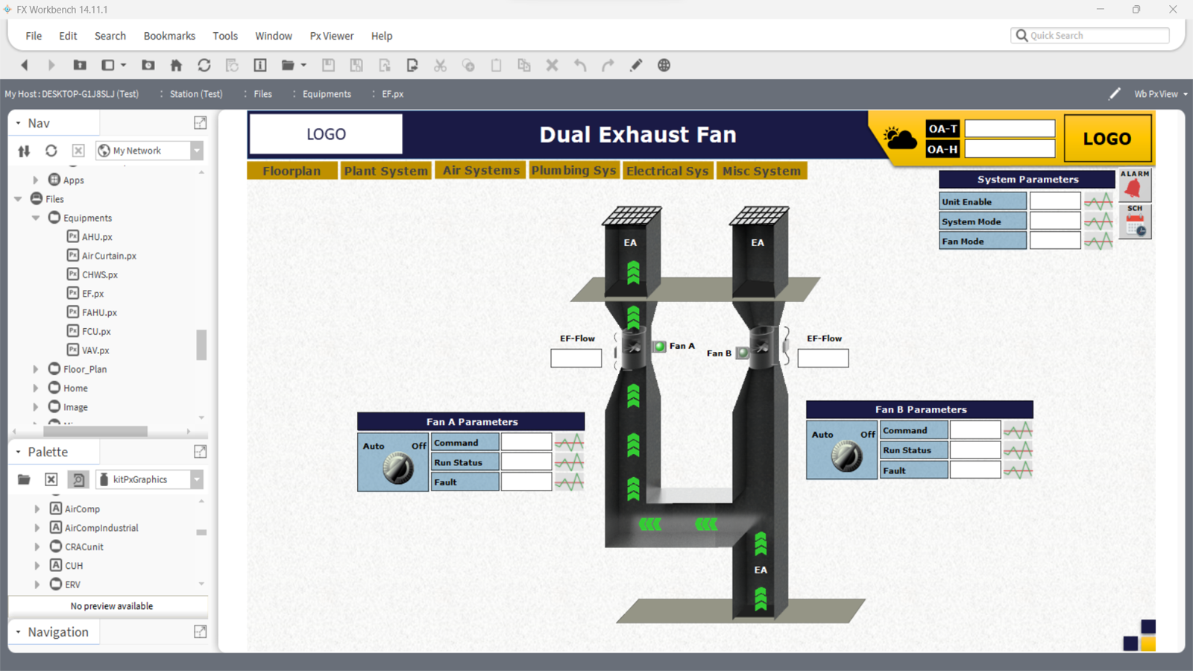Screen dimensions: 1193x671
Task: Open the SCH schedule calendar icon
Action: pos(1135,222)
